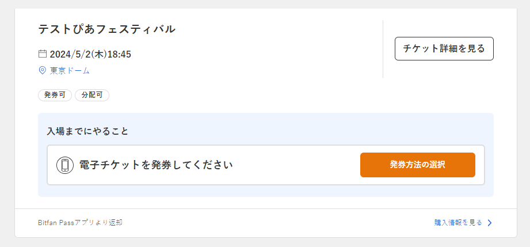Click the 2024/5/2(木)18:45 date text
The image size is (530, 247).
[90, 54]
